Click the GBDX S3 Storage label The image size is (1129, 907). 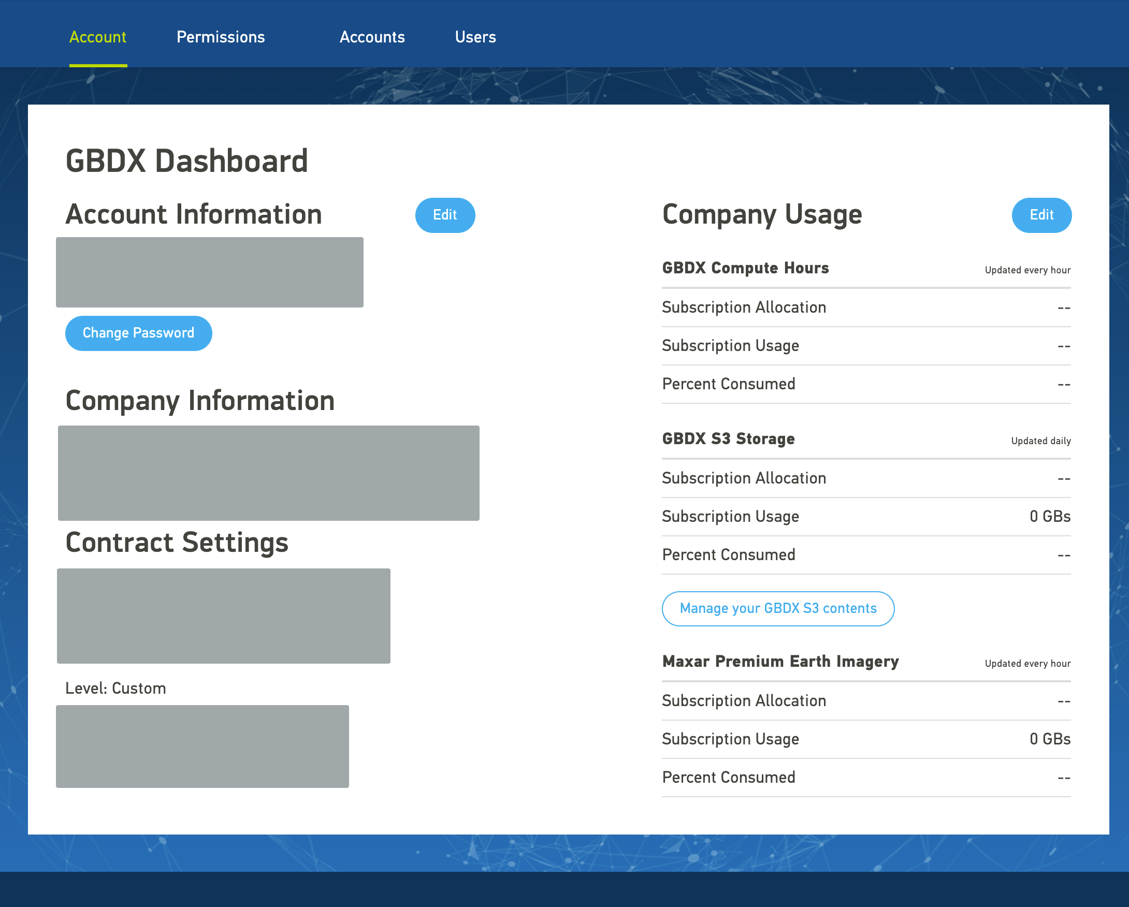click(728, 438)
